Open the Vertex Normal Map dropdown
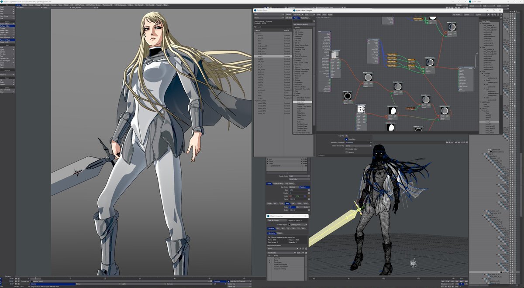 tap(359, 146)
